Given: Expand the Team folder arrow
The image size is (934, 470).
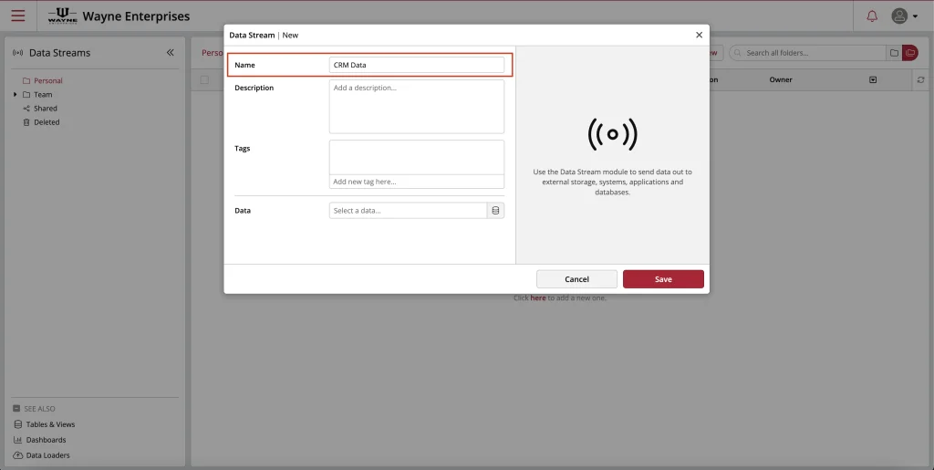Looking at the screenshot, I should point(15,94).
